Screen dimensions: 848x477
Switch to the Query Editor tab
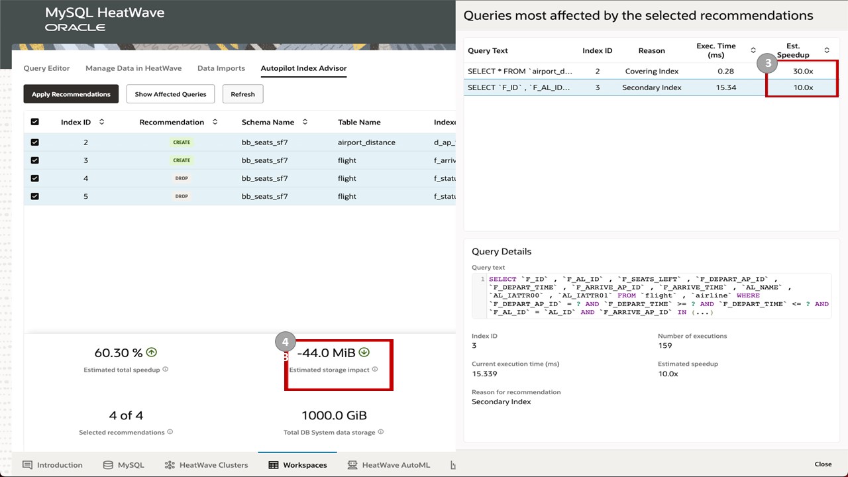(x=46, y=68)
